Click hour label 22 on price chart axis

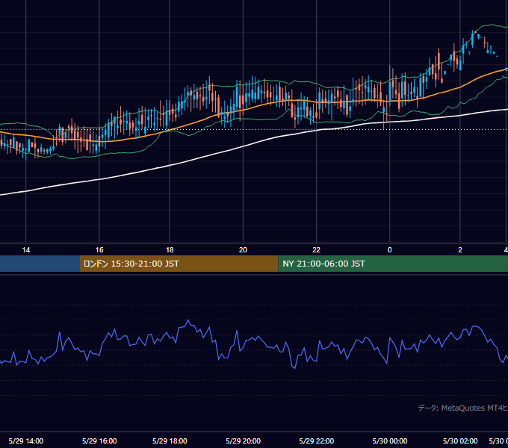317,250
